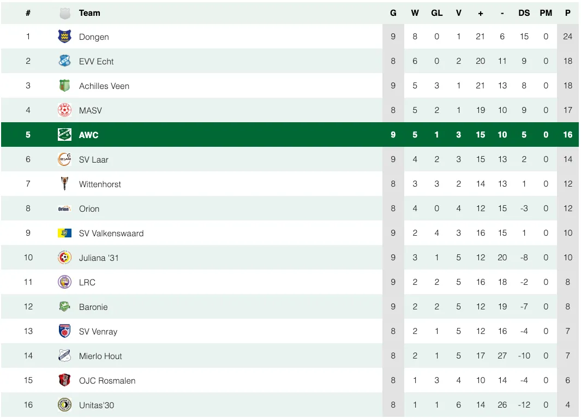Screen dimensions: 581x418
Task: Click the Unitas'30 club logo
Action: [x=64, y=405]
